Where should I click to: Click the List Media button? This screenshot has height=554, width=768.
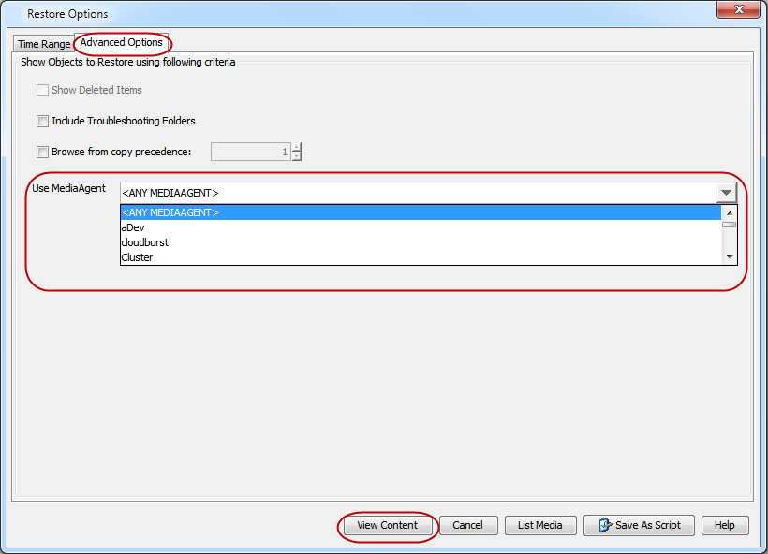point(540,525)
